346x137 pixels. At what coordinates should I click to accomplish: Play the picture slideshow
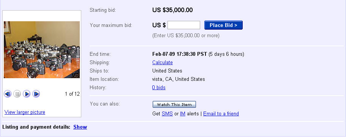[27, 94]
